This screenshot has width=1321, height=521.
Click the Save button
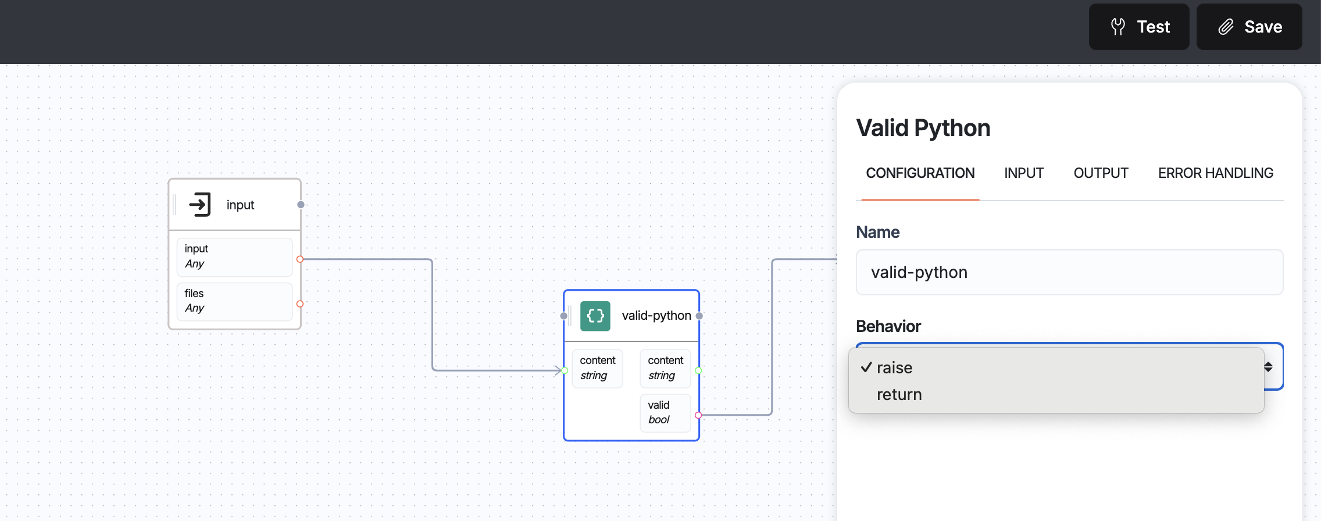[x=1249, y=27]
